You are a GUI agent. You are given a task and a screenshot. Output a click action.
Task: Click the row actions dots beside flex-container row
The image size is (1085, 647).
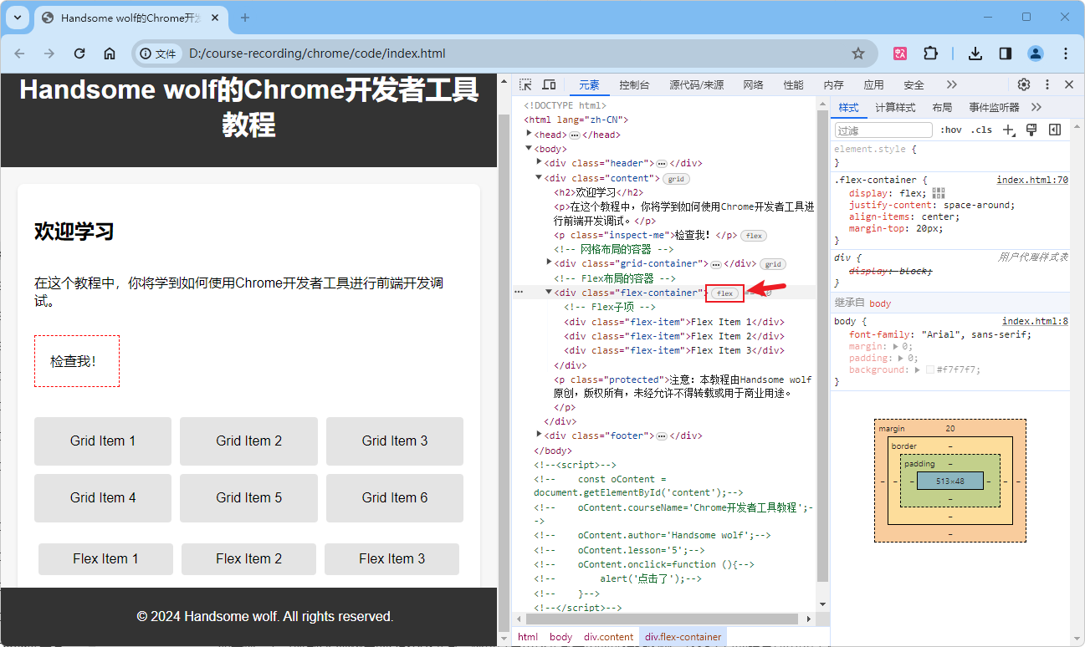519,293
